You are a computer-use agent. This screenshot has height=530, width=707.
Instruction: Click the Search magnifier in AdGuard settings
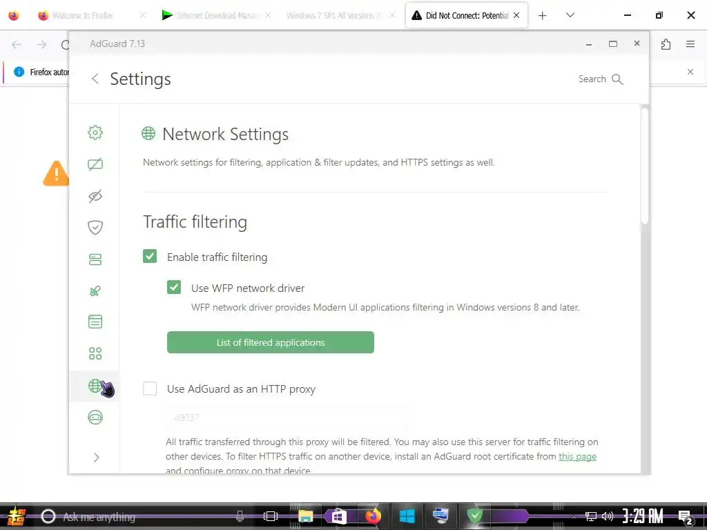pyautogui.click(x=617, y=79)
